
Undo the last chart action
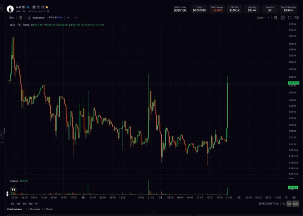click(x=69, y=17)
